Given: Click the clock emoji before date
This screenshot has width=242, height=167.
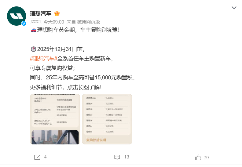Looking at the screenshot, I should point(33,49).
